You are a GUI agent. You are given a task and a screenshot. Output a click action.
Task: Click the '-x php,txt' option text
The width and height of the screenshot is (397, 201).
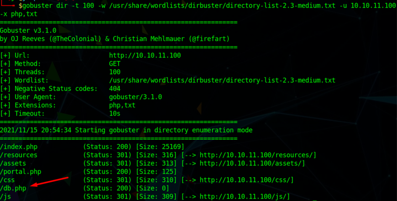pyautogui.click(x=19, y=14)
